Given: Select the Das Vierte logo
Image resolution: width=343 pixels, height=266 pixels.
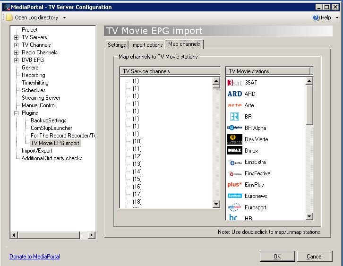Looking at the screenshot, I should 235,139.
